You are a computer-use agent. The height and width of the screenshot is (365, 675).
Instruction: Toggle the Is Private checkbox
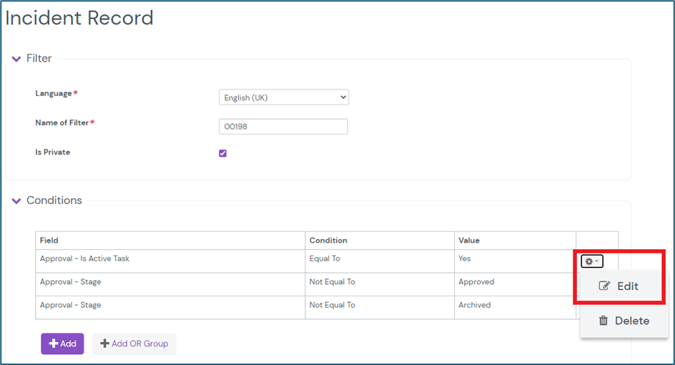(222, 153)
